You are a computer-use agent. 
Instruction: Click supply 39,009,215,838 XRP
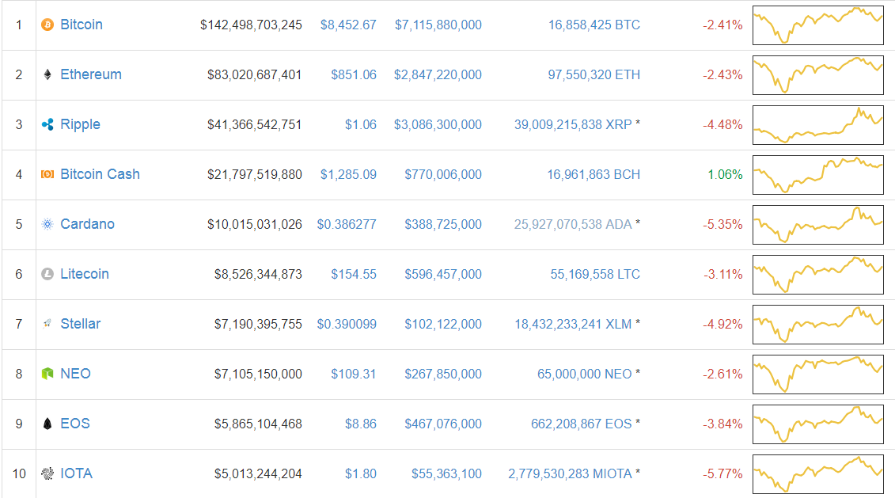tap(573, 124)
